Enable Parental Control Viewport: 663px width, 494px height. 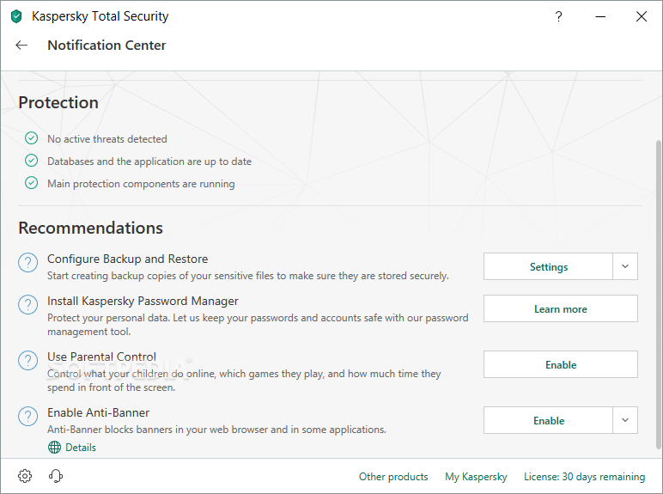click(561, 364)
